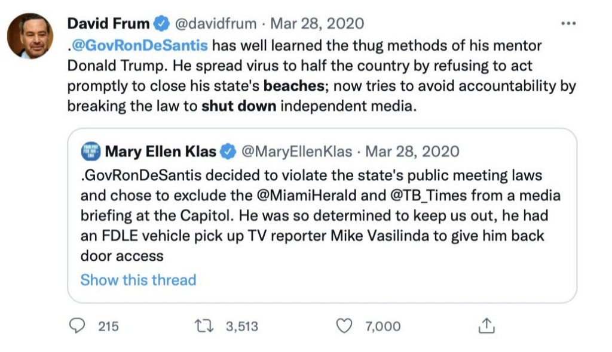Open the three-dot more options menu
The height and width of the screenshot is (352, 612).
[x=568, y=24]
